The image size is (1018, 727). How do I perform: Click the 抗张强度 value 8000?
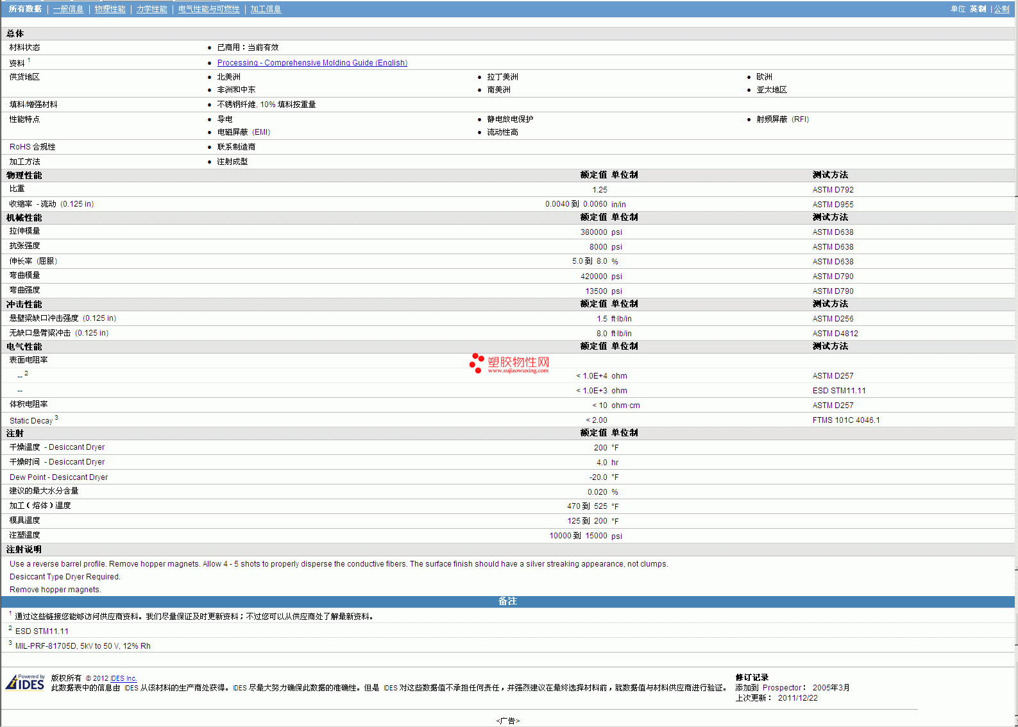pyautogui.click(x=598, y=247)
